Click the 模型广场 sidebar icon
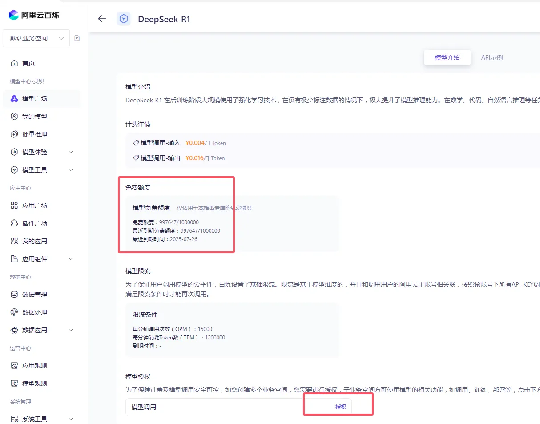The height and width of the screenshot is (424, 540). pos(14,99)
